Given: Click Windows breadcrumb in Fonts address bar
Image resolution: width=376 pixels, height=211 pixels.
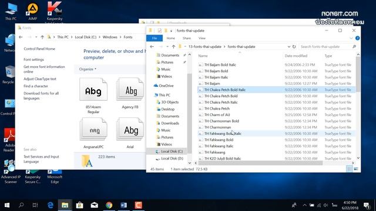Looking at the screenshot, I should click(110, 37).
